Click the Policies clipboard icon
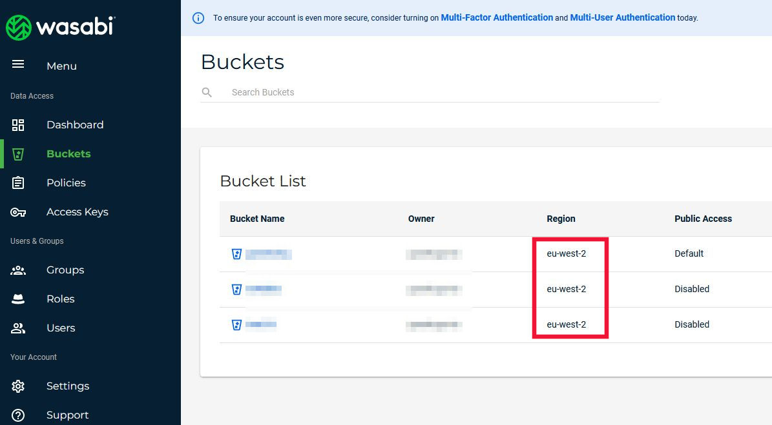 pyautogui.click(x=18, y=183)
